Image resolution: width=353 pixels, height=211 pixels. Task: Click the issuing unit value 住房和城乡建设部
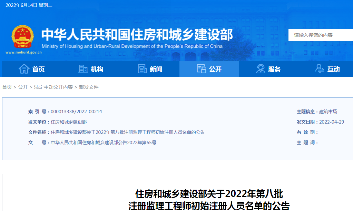coord(69,122)
